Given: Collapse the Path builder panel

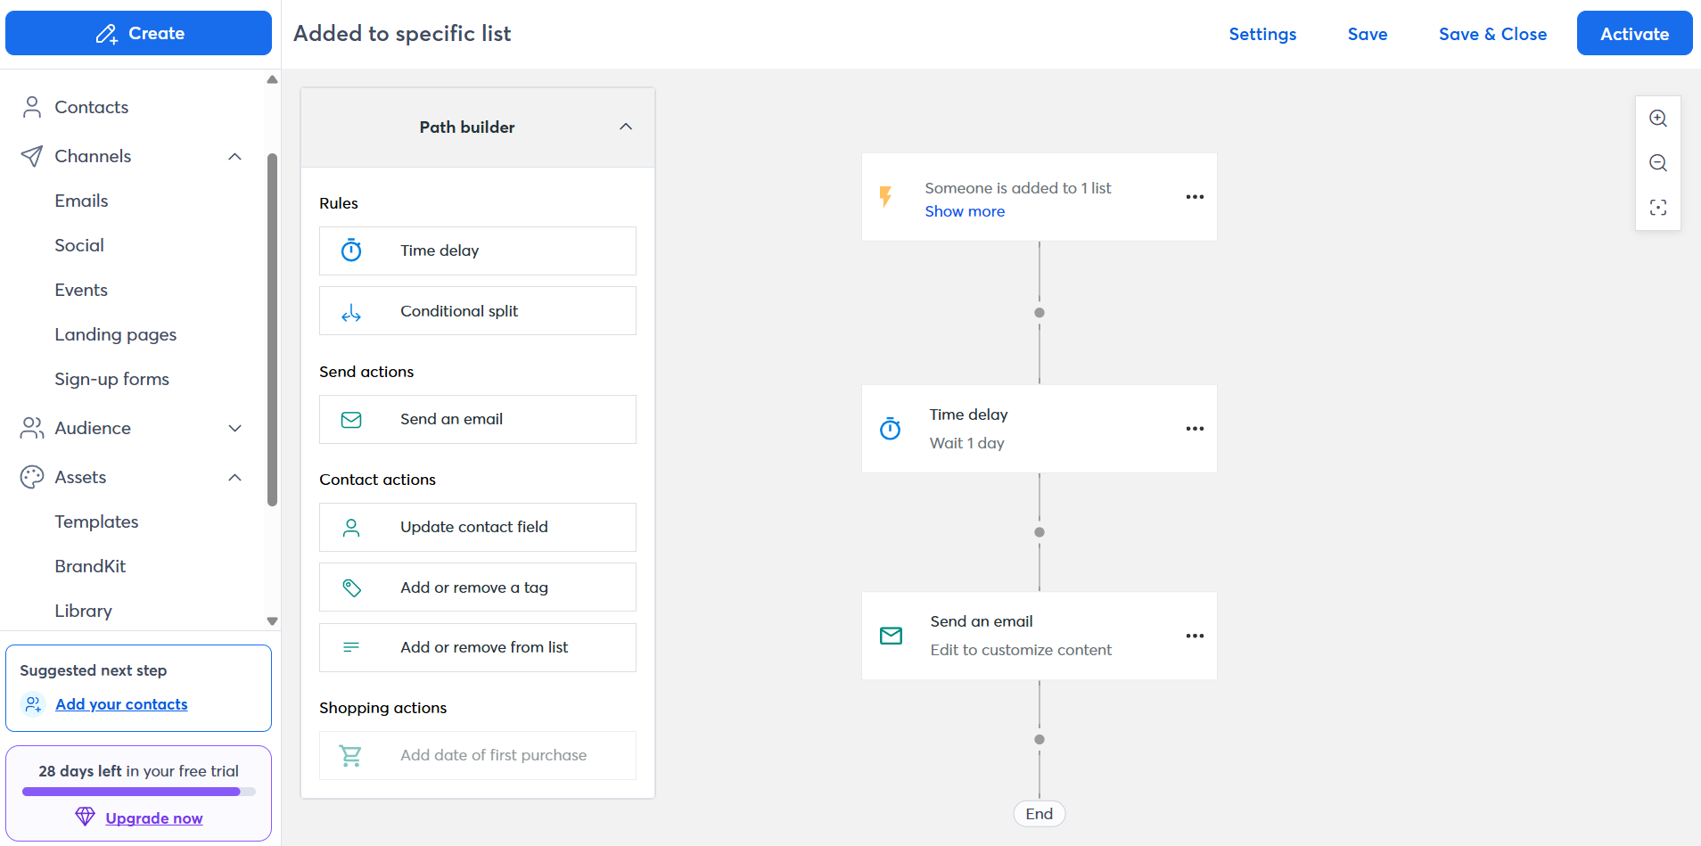Looking at the screenshot, I should click(626, 127).
